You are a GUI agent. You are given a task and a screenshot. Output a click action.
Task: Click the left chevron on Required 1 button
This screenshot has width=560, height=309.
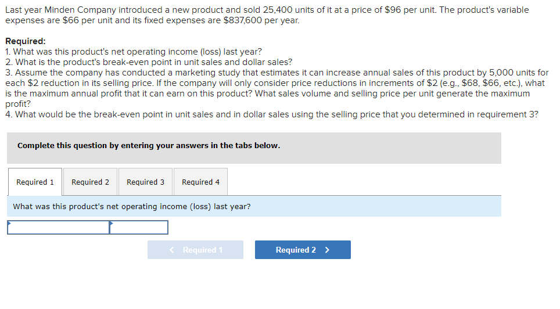pyautogui.click(x=172, y=250)
